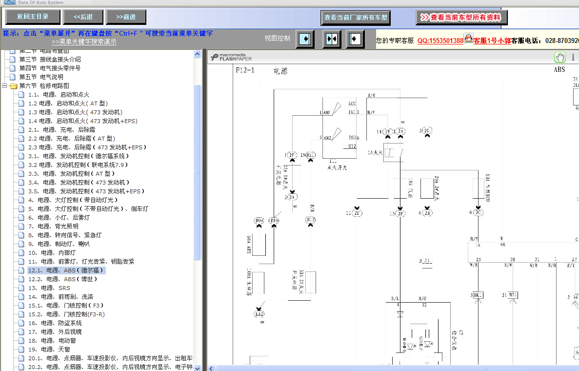Select 9、电源、制动灯、喇叭
This screenshot has height=371, width=579.
[59, 244]
